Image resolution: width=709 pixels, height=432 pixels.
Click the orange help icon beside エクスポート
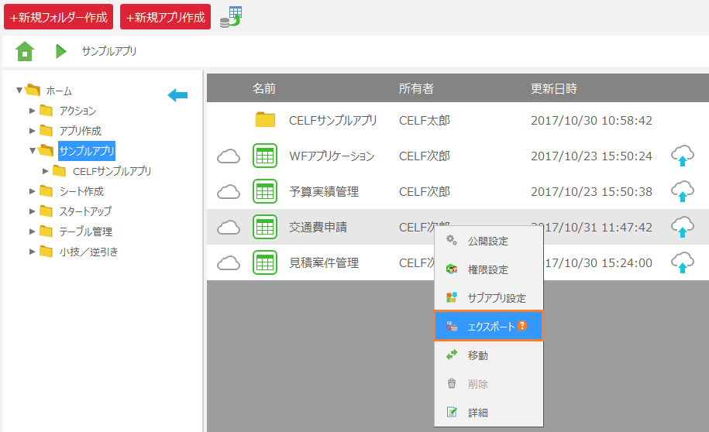pyautogui.click(x=522, y=325)
